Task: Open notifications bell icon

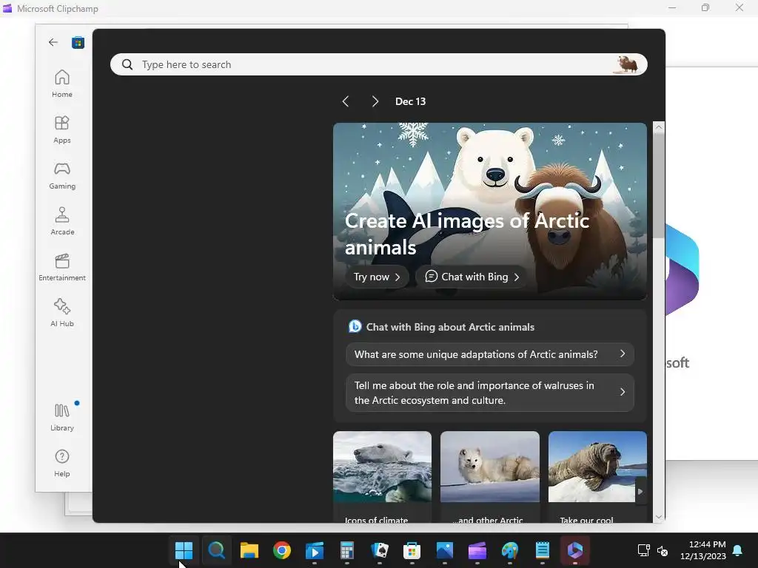Action: 738,550
